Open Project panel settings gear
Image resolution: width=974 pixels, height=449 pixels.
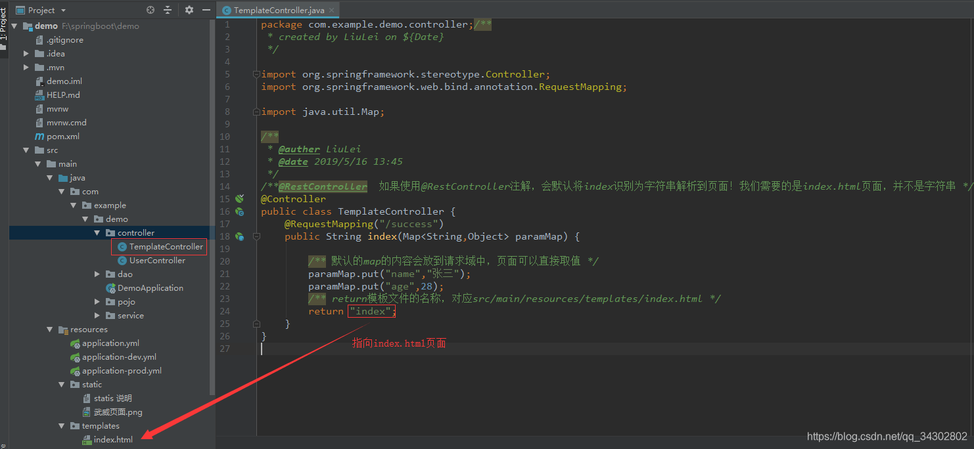(x=189, y=10)
